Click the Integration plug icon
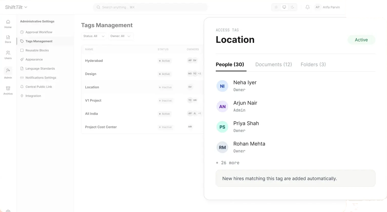 22,96
